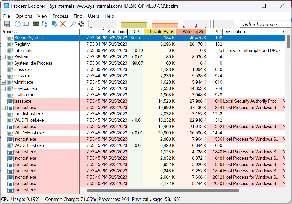Open Properties via the gear toolbar icon
This screenshot has width=292, height=204.
(54, 24)
